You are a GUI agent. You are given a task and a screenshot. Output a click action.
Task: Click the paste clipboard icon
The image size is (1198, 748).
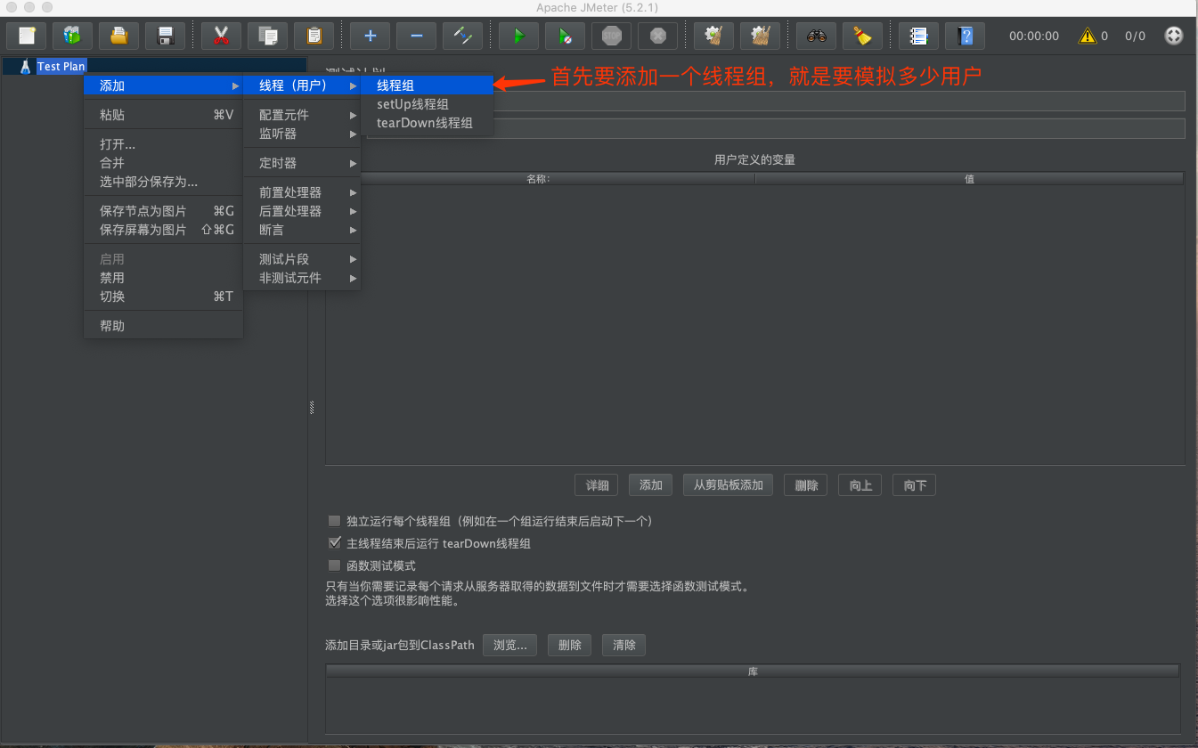tap(314, 37)
